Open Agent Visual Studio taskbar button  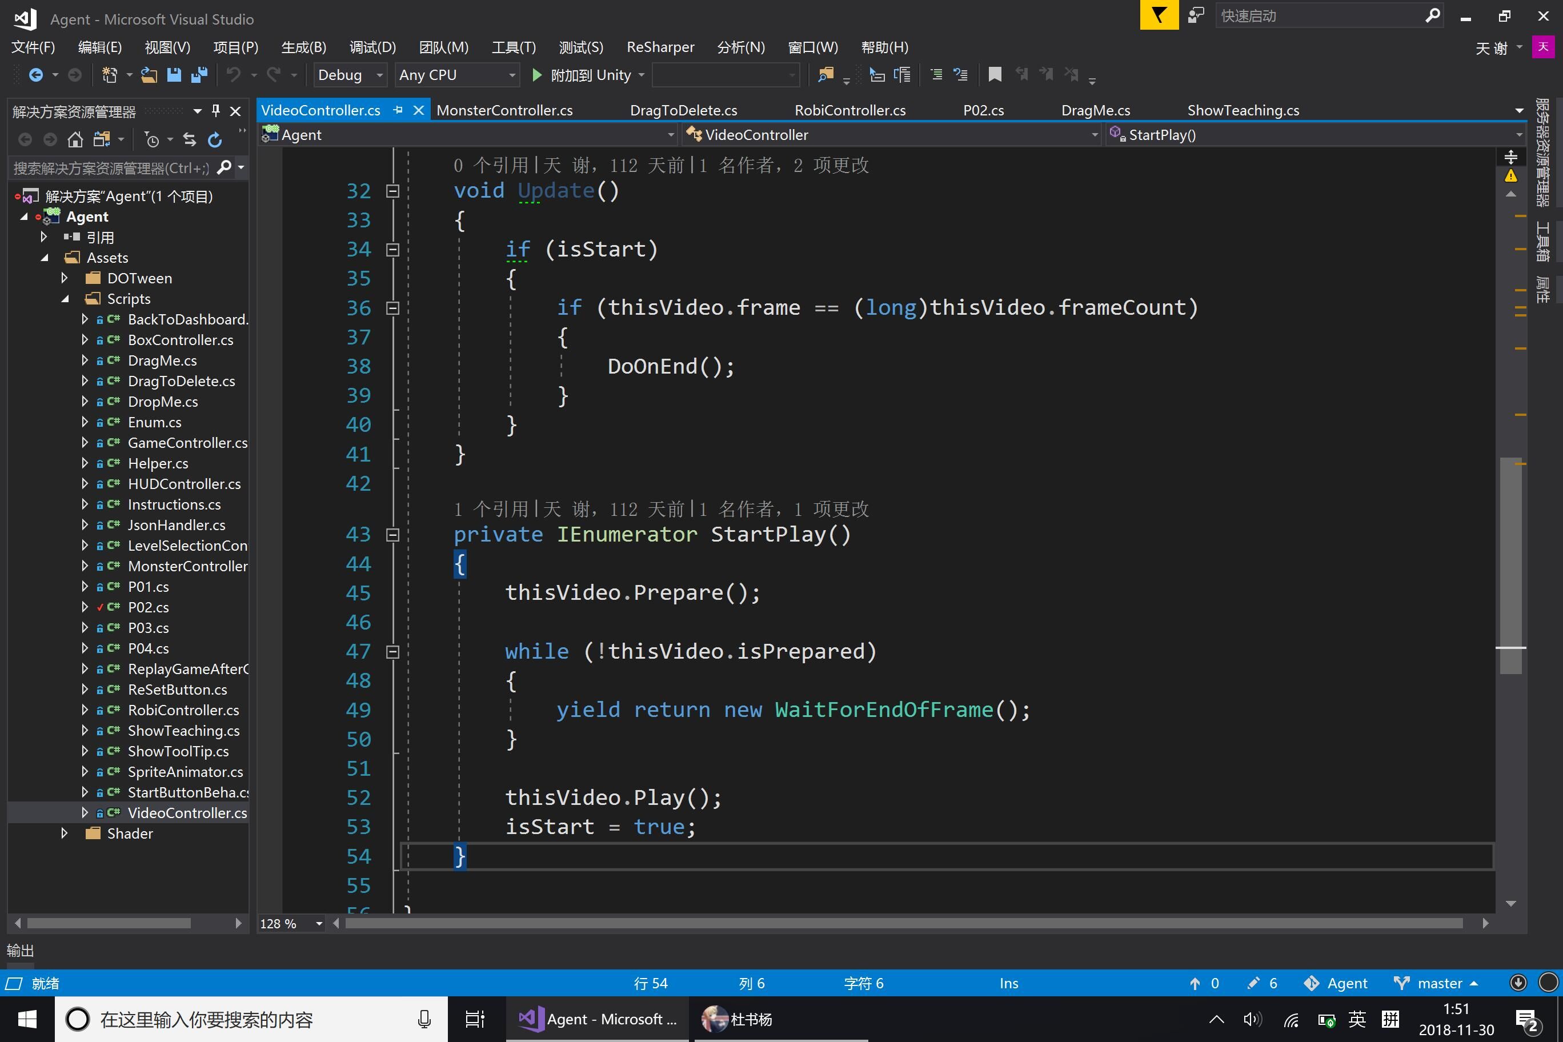pos(598,1019)
